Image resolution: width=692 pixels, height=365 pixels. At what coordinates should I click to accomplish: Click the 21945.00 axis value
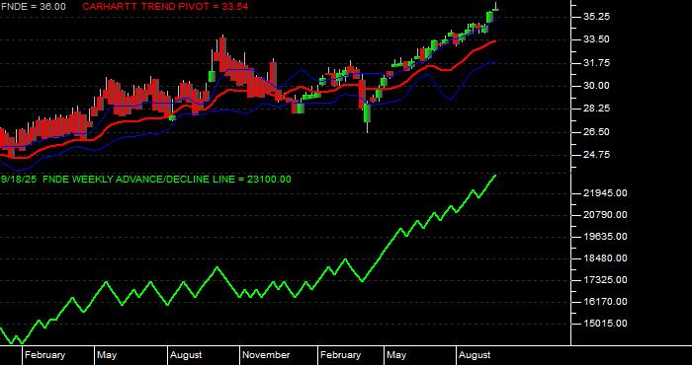[605, 193]
